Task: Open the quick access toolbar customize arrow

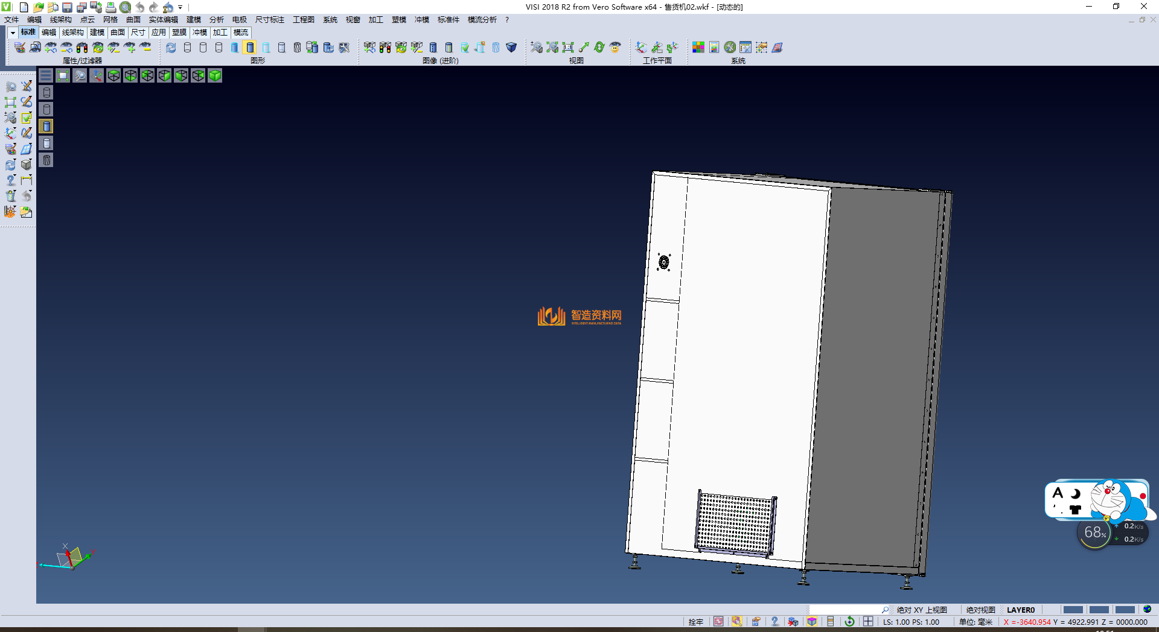Action: 180,7
